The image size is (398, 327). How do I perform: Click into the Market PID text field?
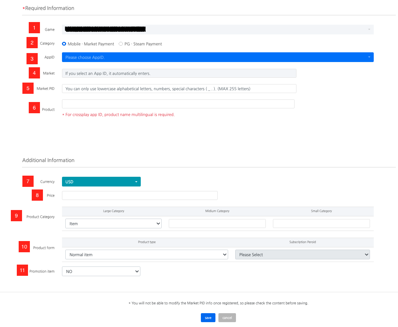[x=179, y=89]
